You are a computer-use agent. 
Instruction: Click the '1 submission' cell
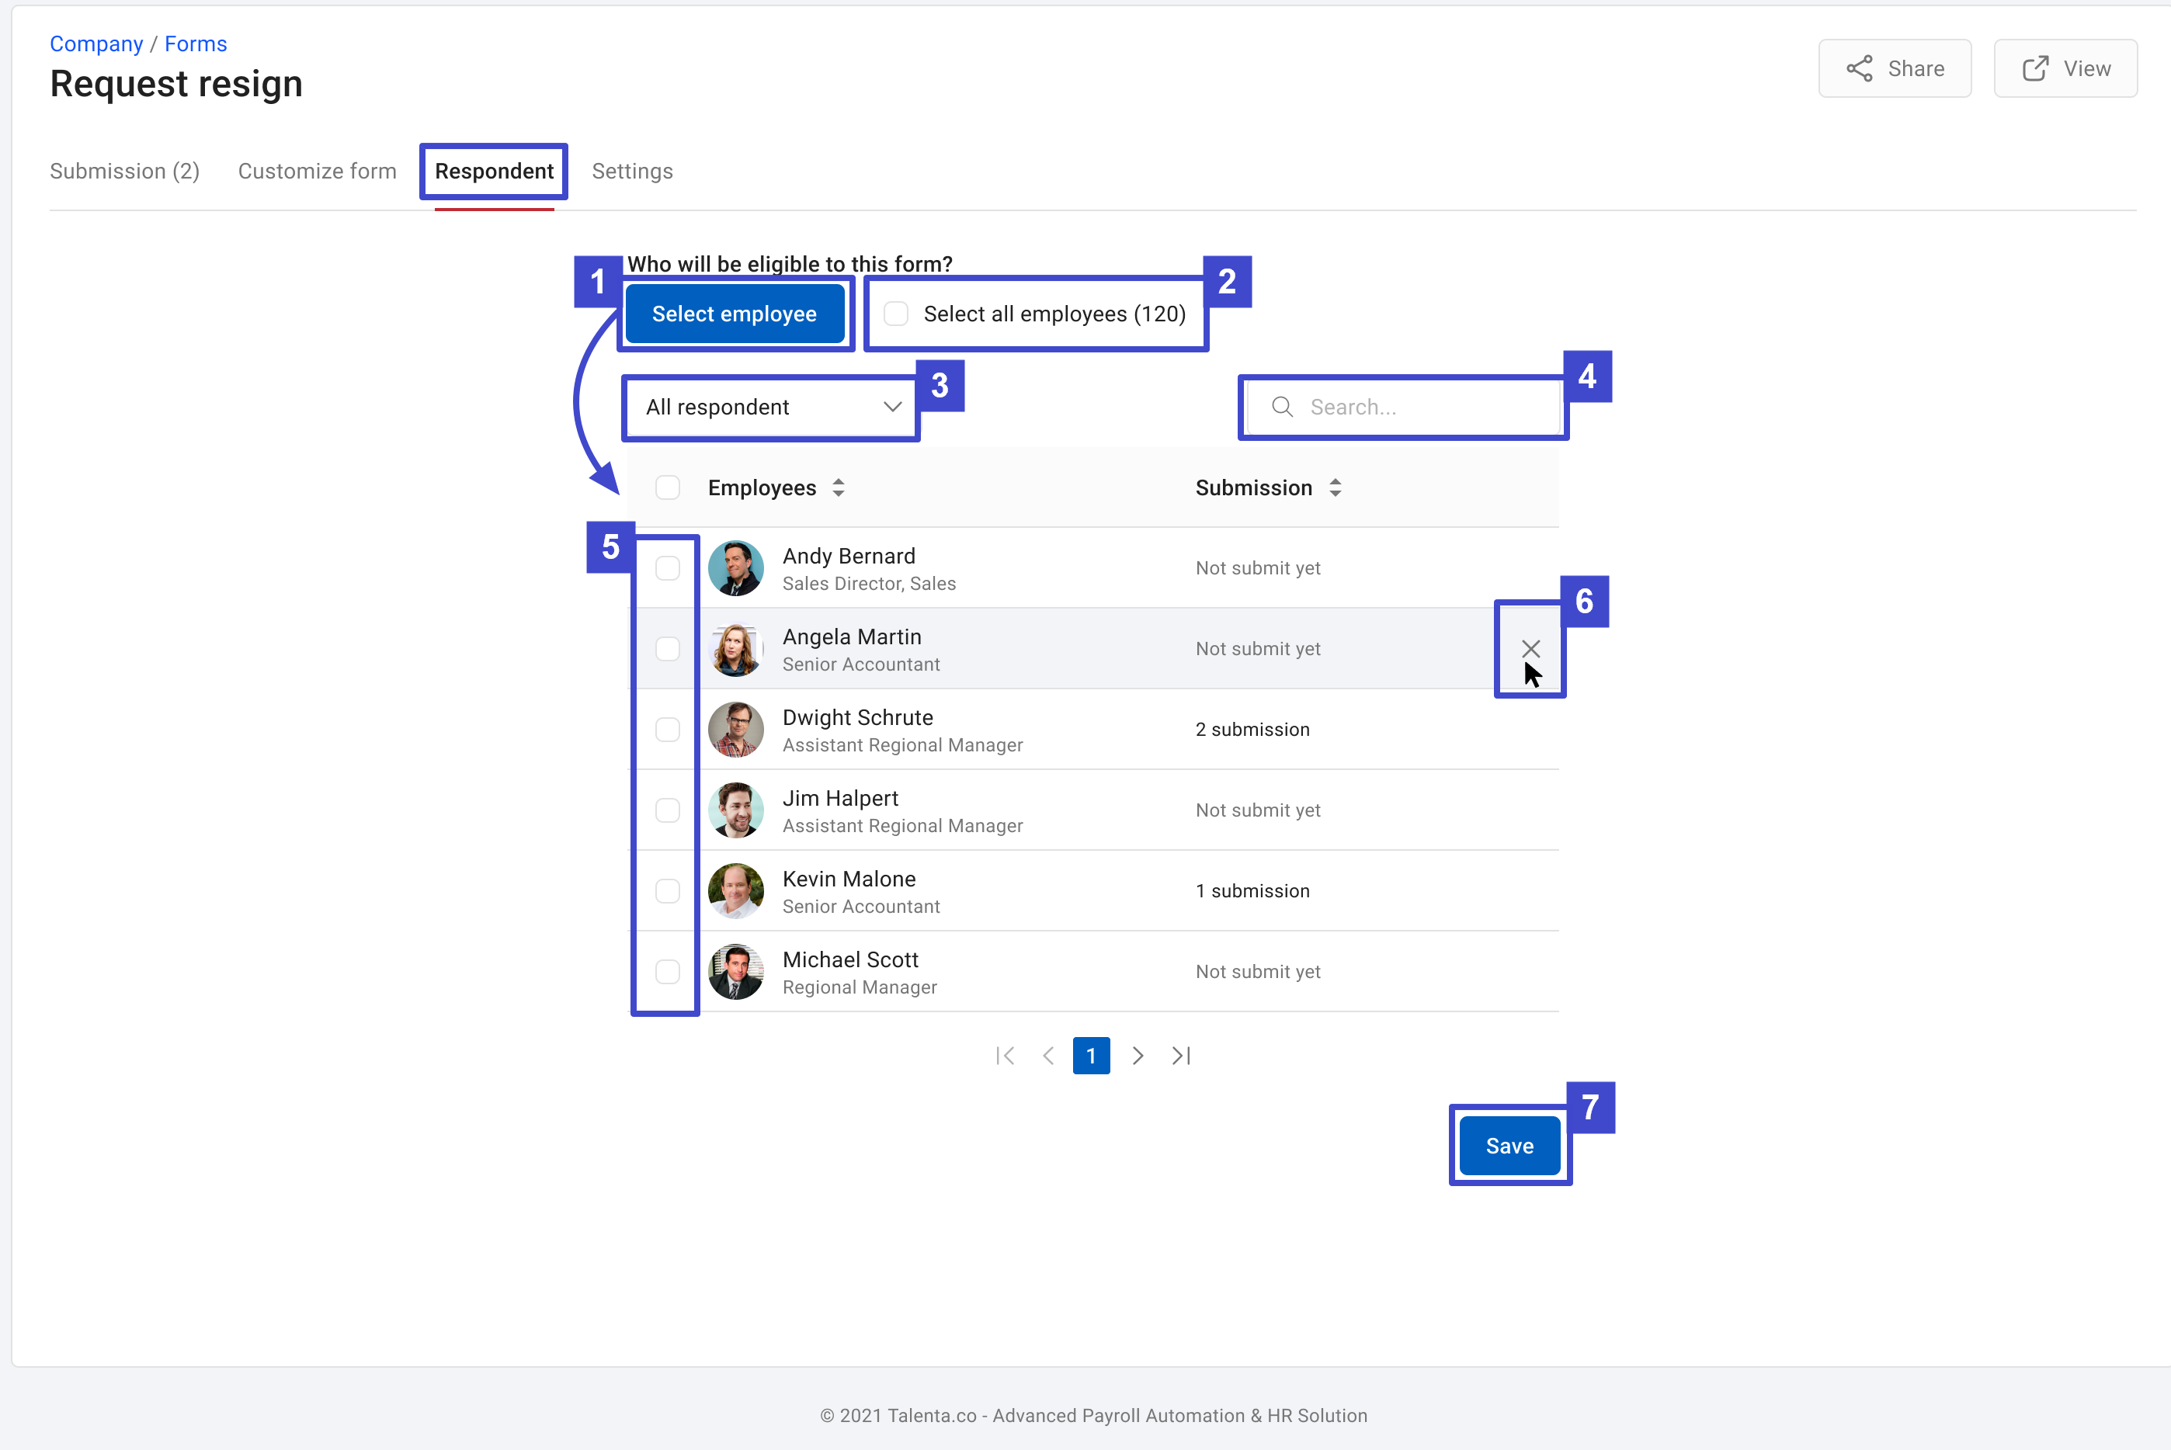[1252, 890]
